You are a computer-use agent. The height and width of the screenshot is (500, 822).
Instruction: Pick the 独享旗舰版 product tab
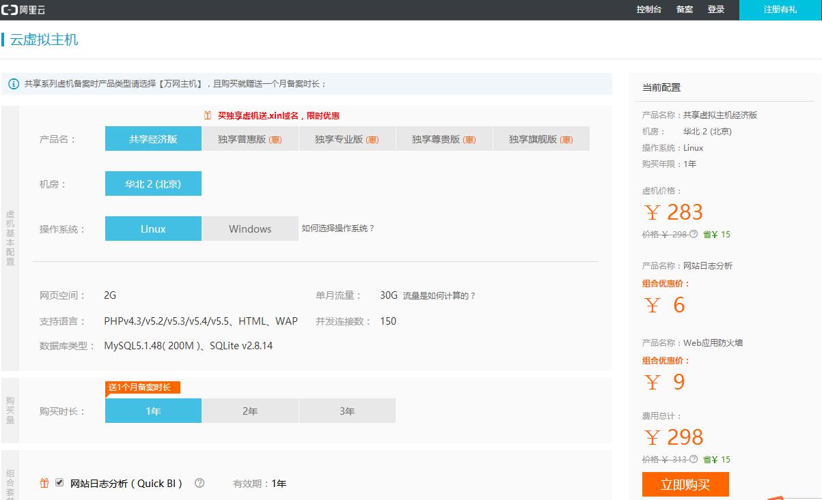[541, 138]
